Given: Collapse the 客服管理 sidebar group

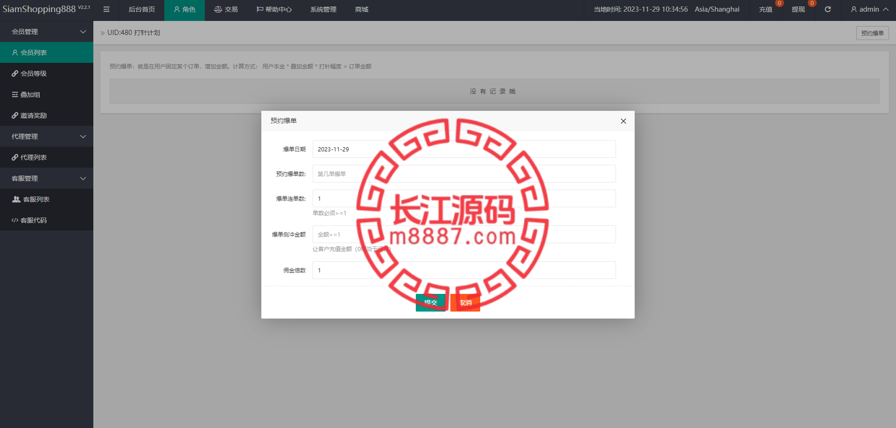Looking at the screenshot, I should click(47, 178).
